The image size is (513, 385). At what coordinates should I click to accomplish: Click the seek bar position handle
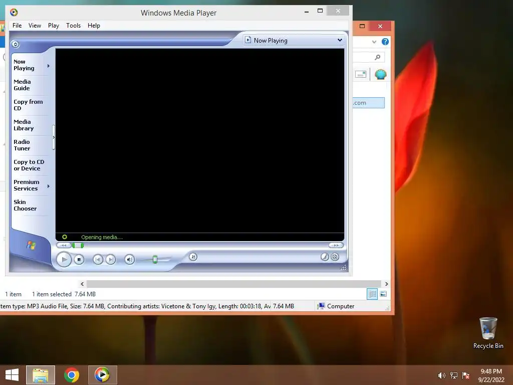tap(78, 245)
